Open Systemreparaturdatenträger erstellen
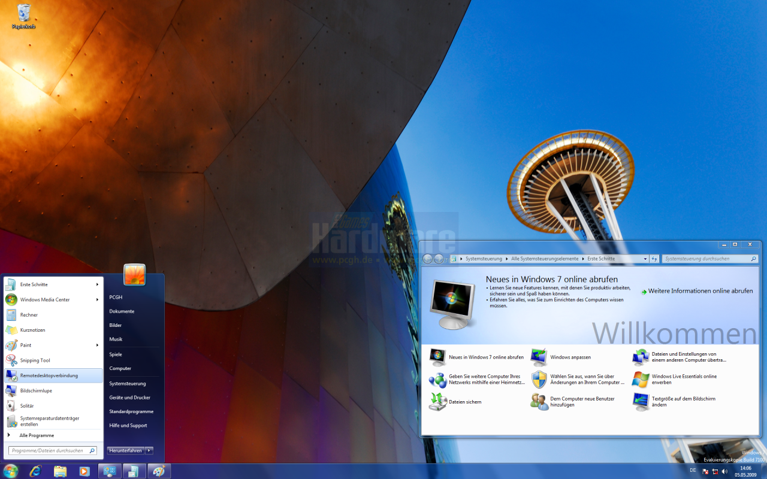This screenshot has width=767, height=479. pyautogui.click(x=53, y=421)
